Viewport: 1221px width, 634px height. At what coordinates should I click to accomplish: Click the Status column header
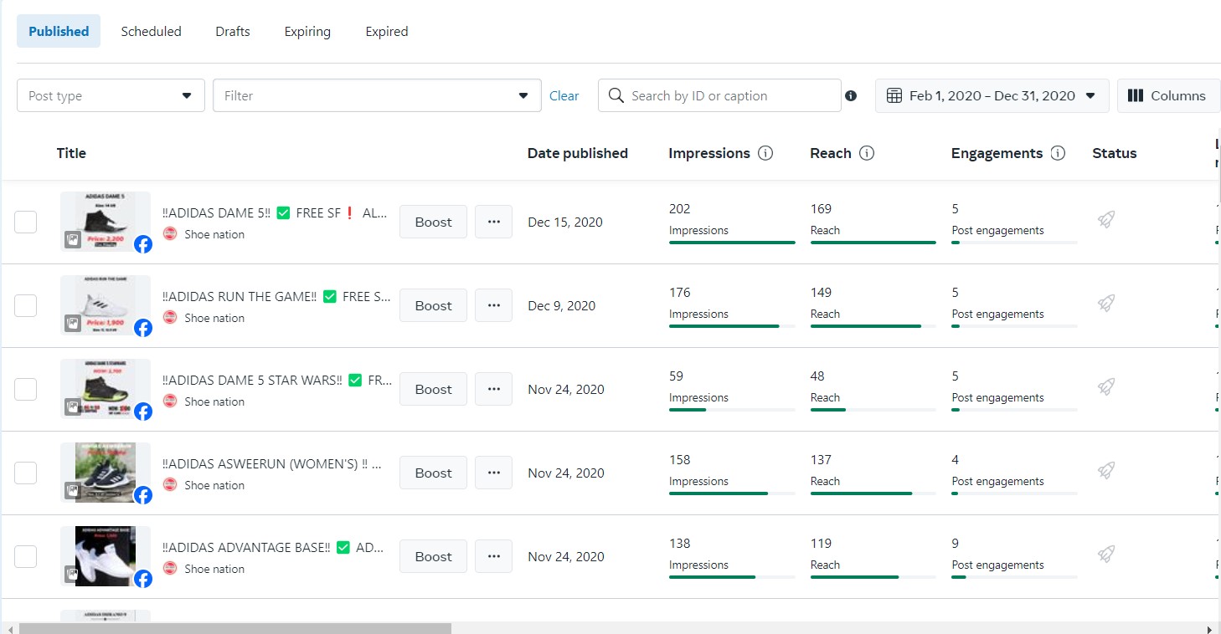click(1115, 153)
